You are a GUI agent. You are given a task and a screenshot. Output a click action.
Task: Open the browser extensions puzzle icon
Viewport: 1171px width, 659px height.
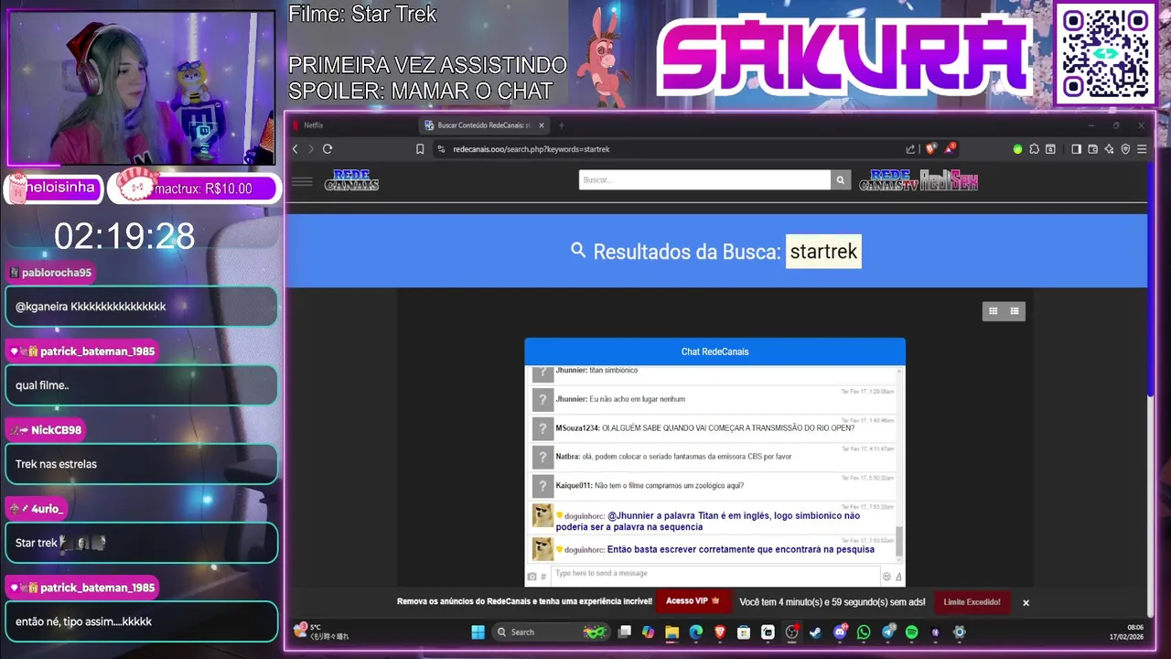[x=1034, y=149]
